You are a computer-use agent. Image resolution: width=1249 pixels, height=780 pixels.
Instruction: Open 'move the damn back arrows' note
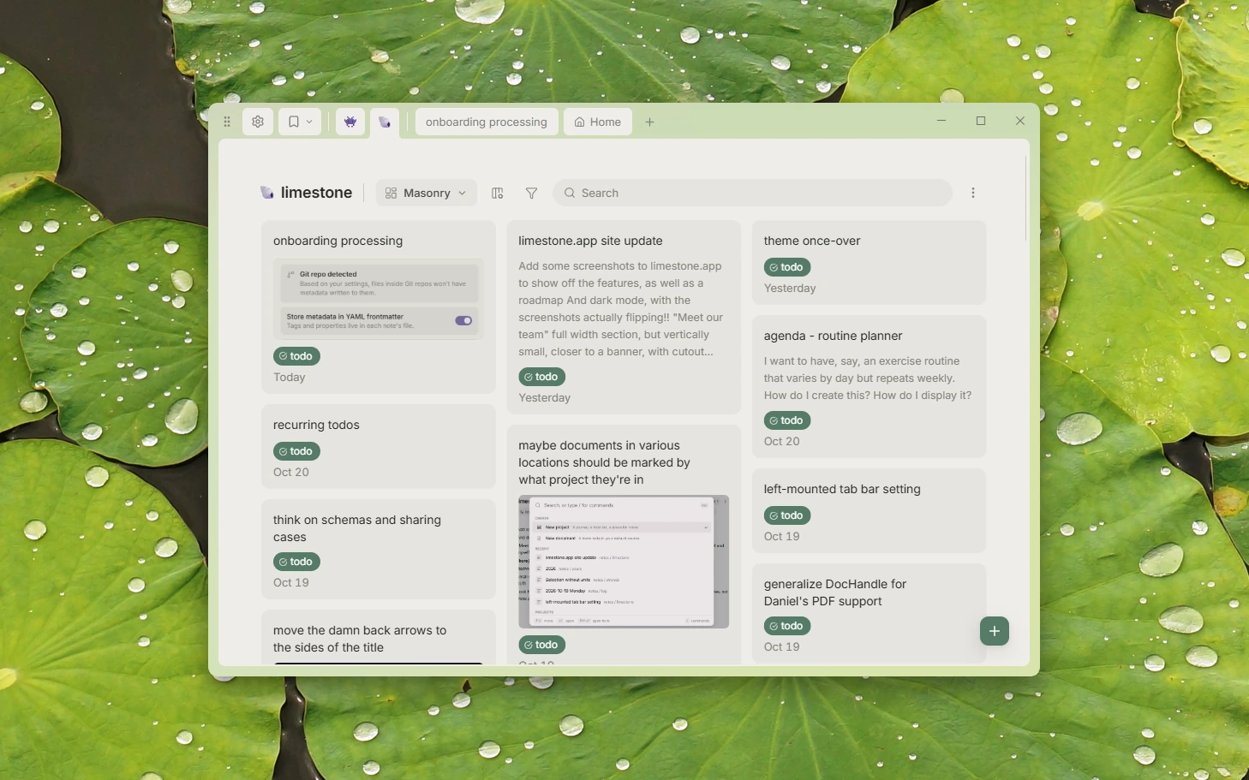[360, 639]
